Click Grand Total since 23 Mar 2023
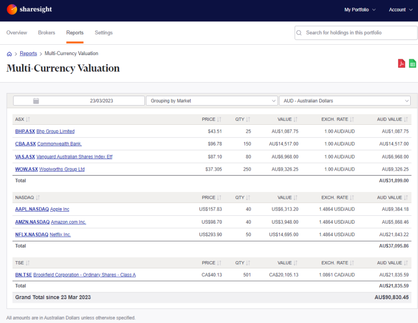The width and height of the screenshot is (418, 323). click(53, 298)
